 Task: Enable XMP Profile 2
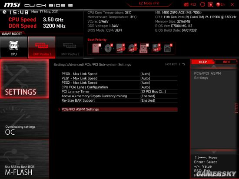[70, 47]
